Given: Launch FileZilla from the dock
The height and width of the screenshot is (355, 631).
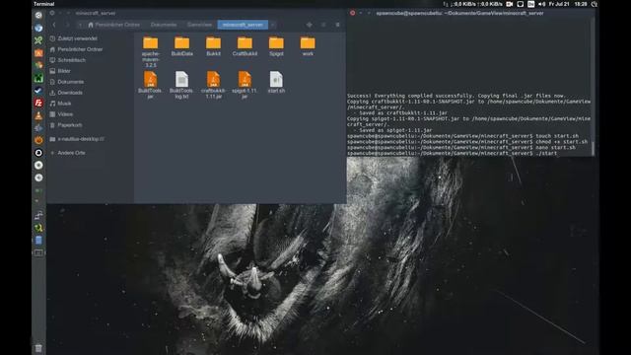Looking at the screenshot, I should tap(38, 103).
